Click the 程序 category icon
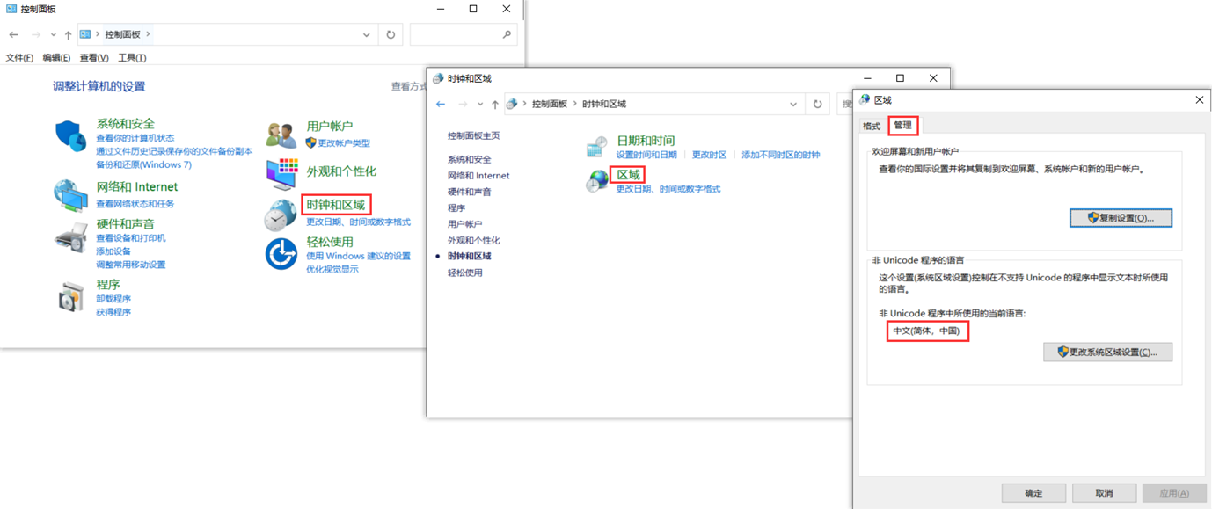Image resolution: width=1212 pixels, height=509 pixels. [x=70, y=298]
